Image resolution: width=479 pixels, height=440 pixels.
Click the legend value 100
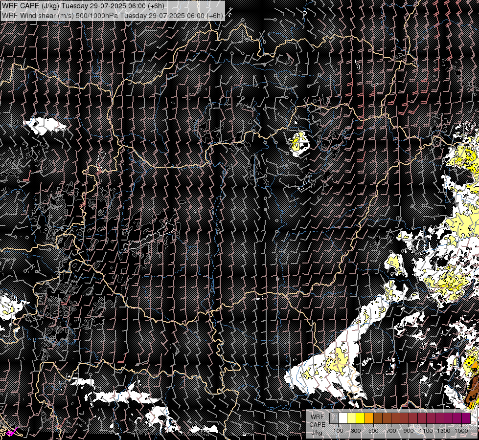(x=338, y=431)
